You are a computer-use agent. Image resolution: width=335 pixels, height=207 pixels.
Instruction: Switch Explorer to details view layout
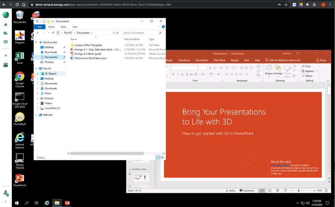click(158, 158)
